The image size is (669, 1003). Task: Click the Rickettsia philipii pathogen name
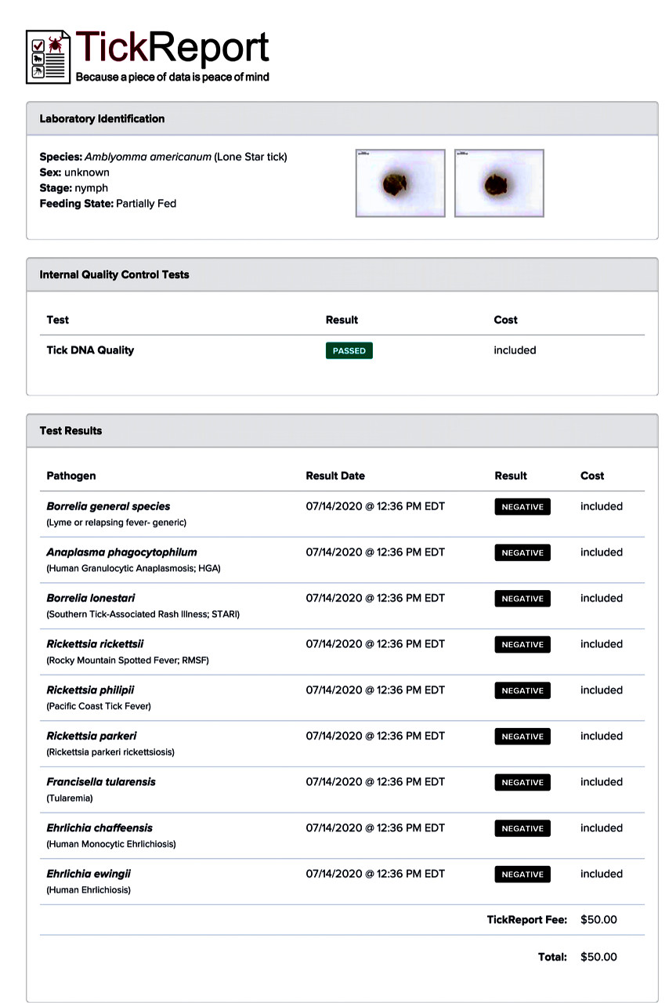point(90,690)
